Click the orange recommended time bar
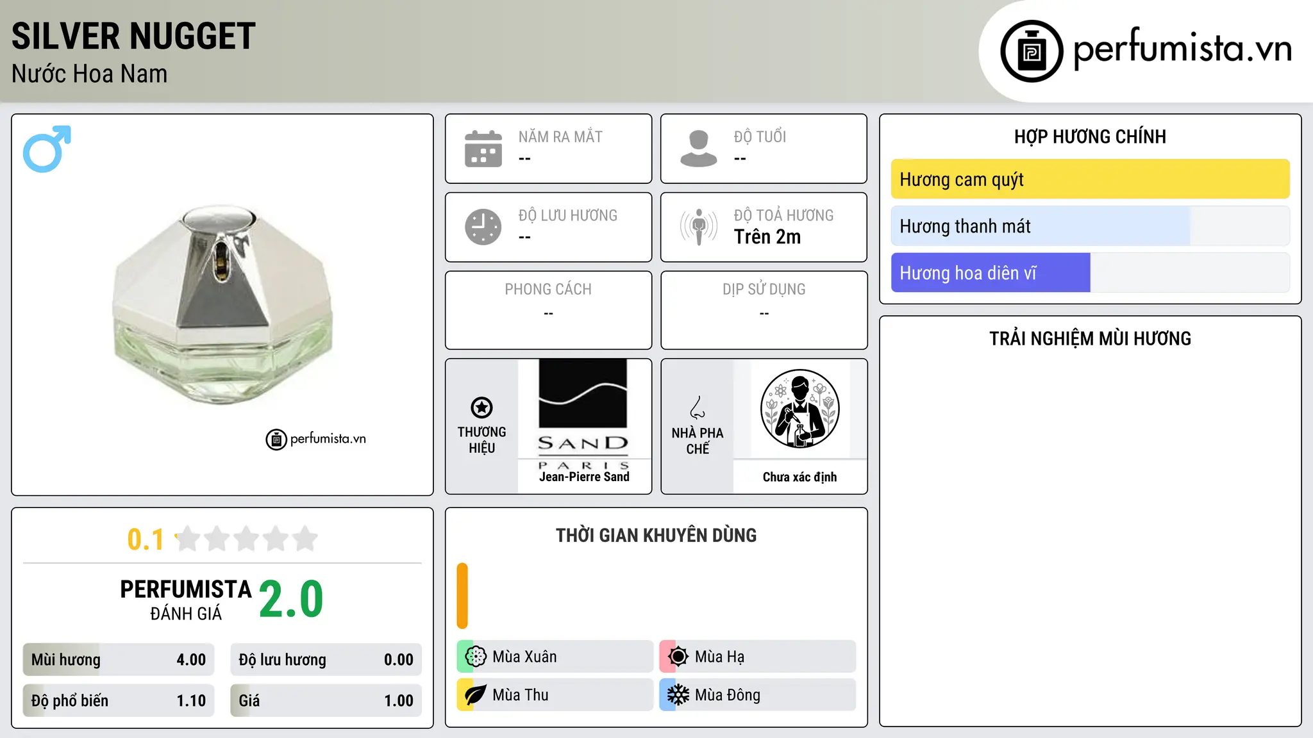 pyautogui.click(x=462, y=596)
